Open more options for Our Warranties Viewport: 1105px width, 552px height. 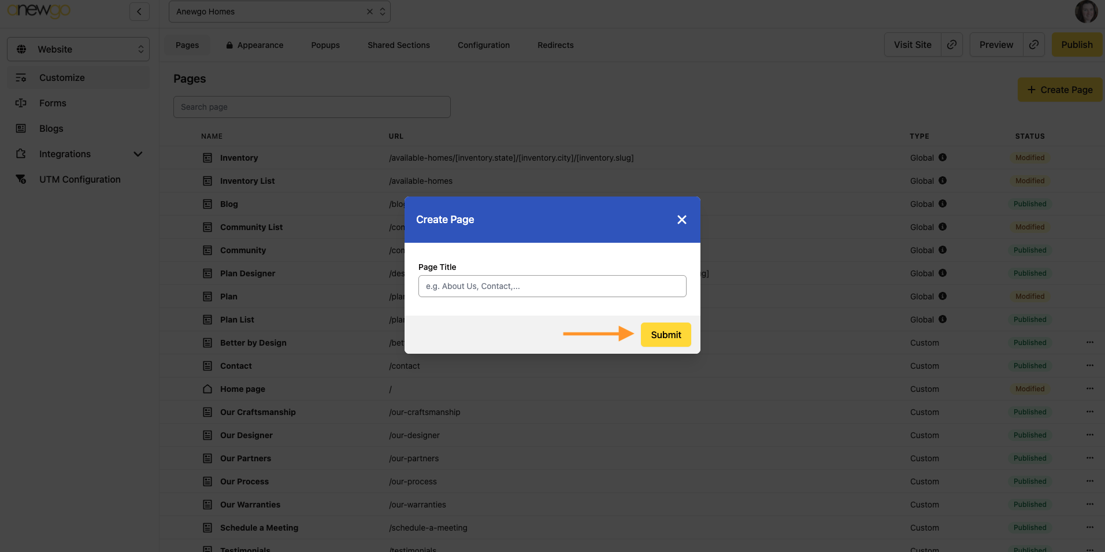[1090, 504]
